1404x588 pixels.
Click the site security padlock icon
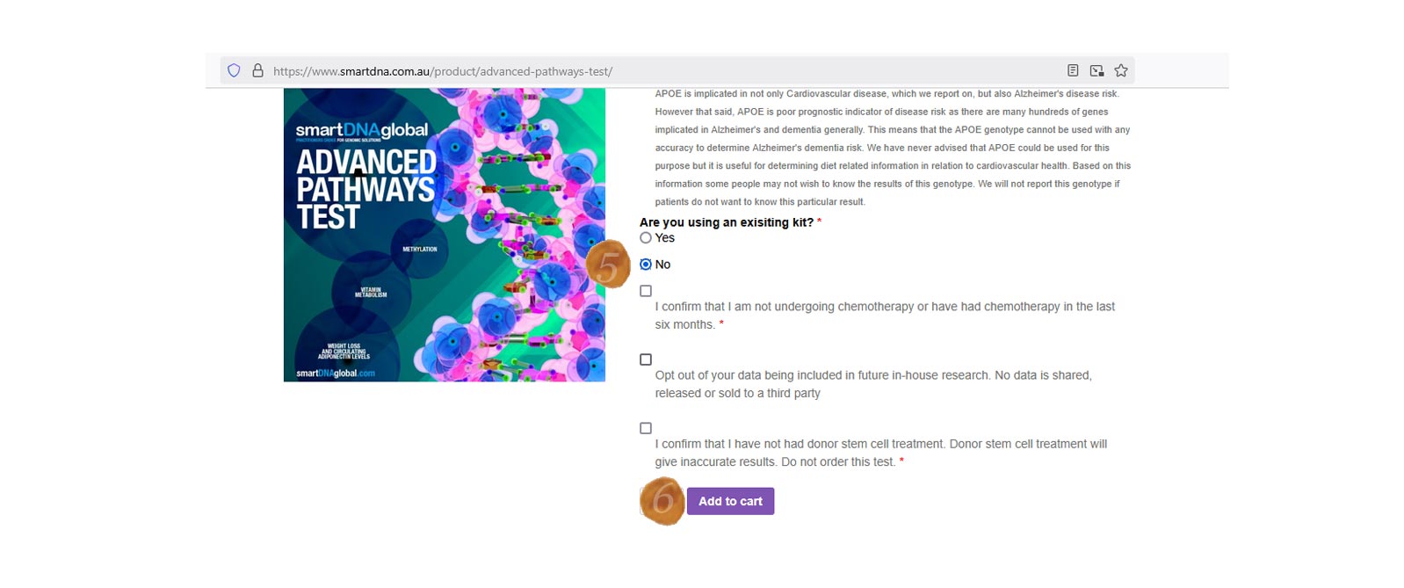(257, 70)
